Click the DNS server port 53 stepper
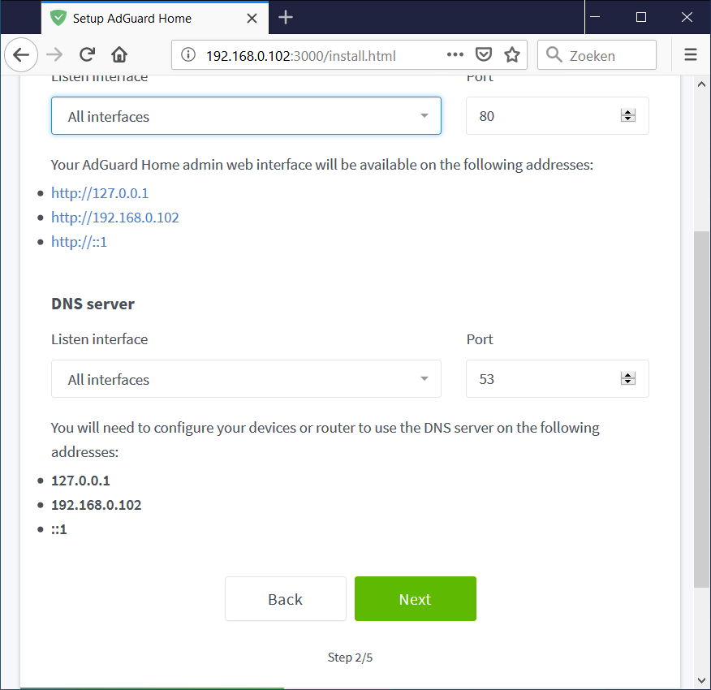 tap(627, 379)
